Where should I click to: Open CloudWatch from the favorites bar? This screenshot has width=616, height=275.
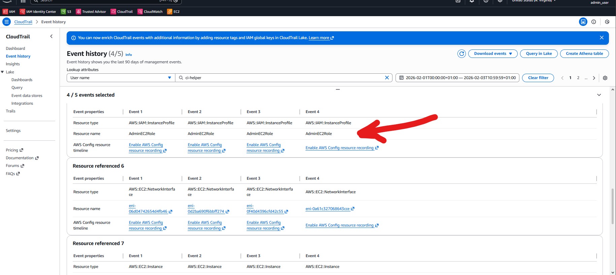[150, 11]
